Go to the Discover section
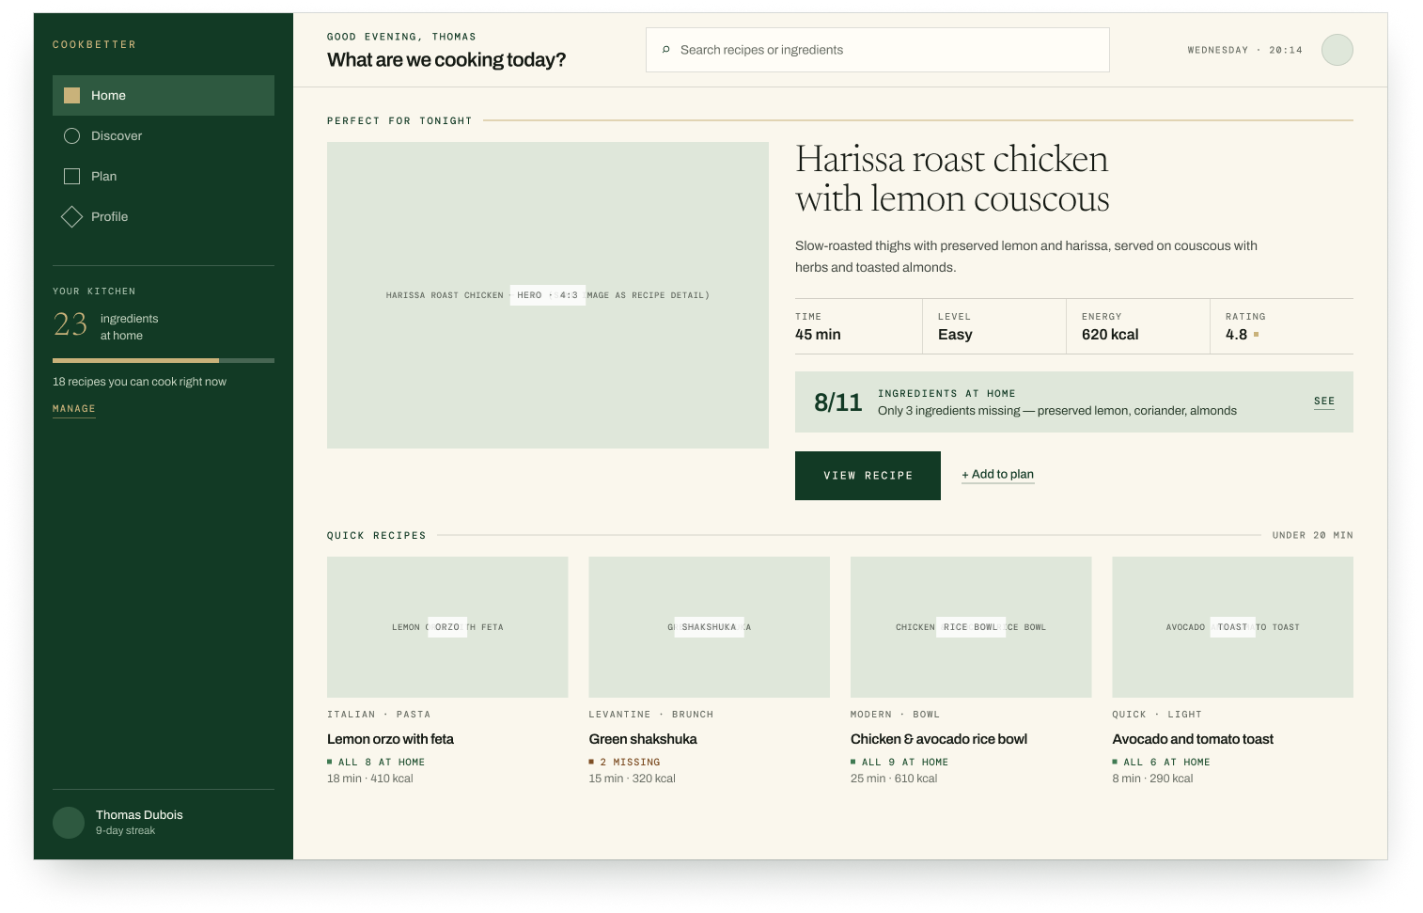 tap(164, 135)
